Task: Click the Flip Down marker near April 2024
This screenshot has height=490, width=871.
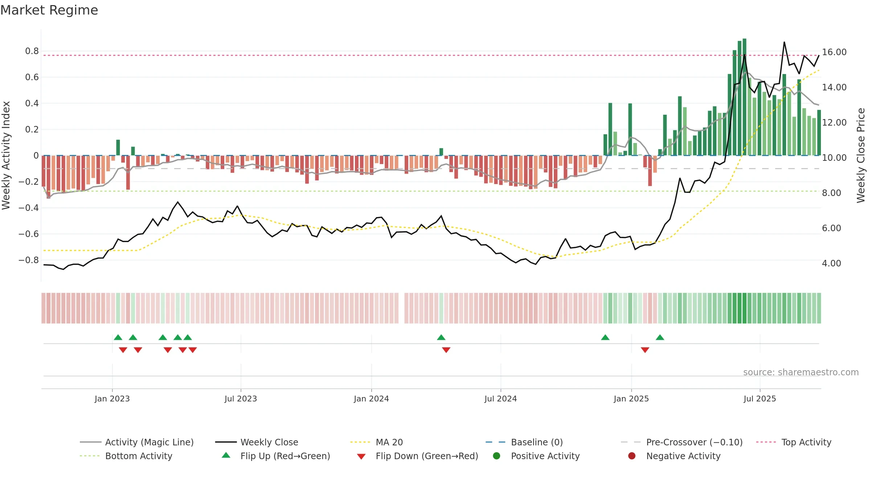Action: [x=446, y=350]
